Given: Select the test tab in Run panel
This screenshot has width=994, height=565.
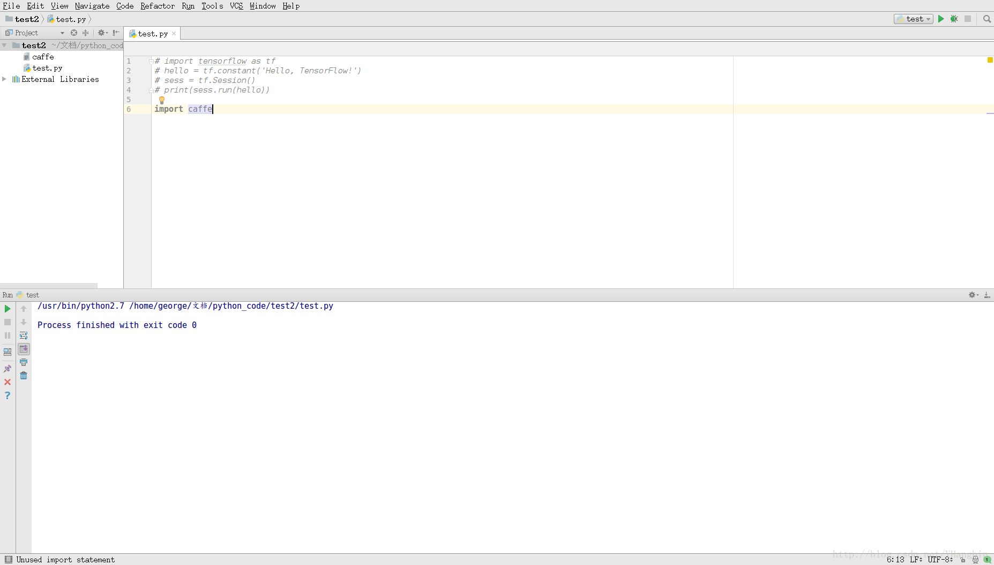Looking at the screenshot, I should tap(28, 295).
